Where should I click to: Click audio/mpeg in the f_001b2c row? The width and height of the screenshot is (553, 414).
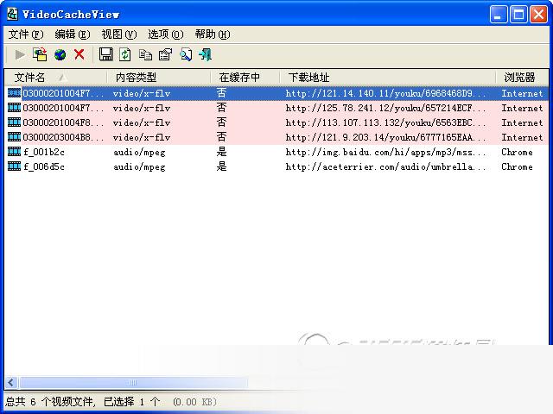coord(139,153)
